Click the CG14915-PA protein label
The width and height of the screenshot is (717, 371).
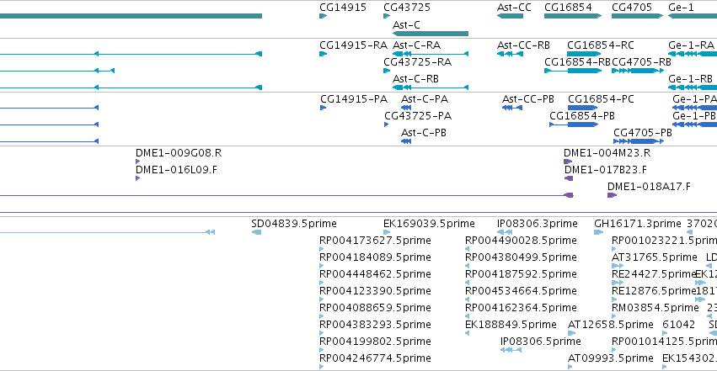[x=354, y=99]
